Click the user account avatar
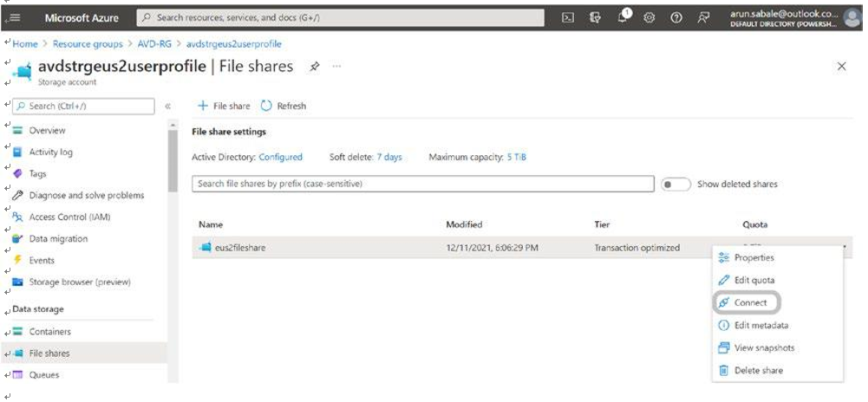 pyautogui.click(x=853, y=17)
